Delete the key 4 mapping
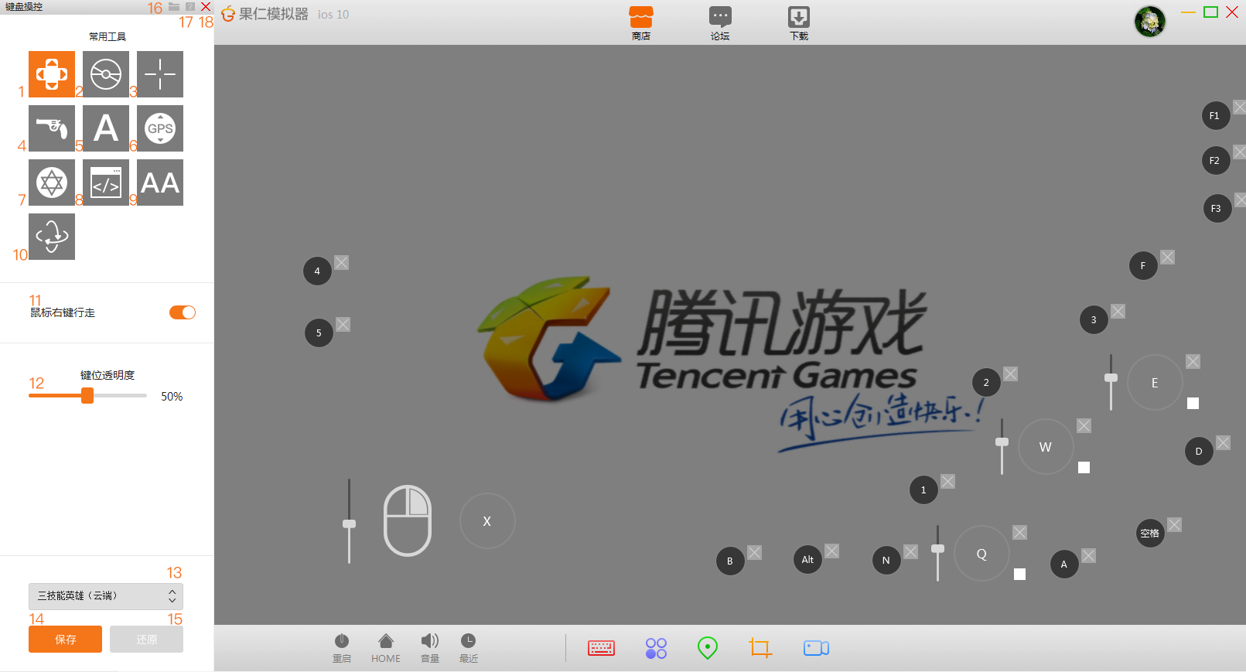The height and width of the screenshot is (672, 1246). tap(341, 263)
